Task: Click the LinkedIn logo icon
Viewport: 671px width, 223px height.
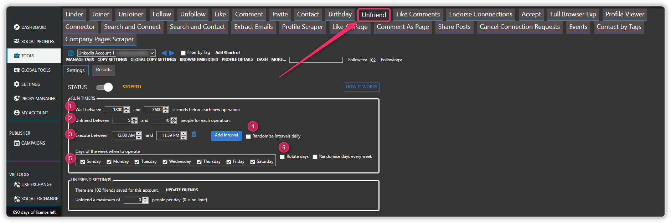Action: (71, 53)
